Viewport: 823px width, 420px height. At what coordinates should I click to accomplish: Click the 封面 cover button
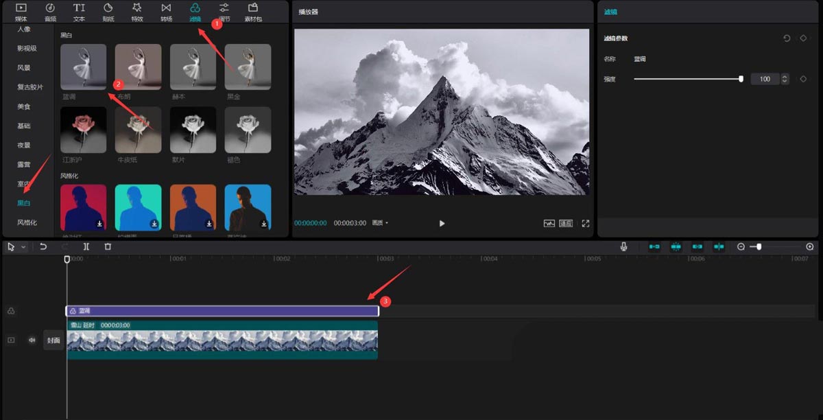(x=53, y=340)
